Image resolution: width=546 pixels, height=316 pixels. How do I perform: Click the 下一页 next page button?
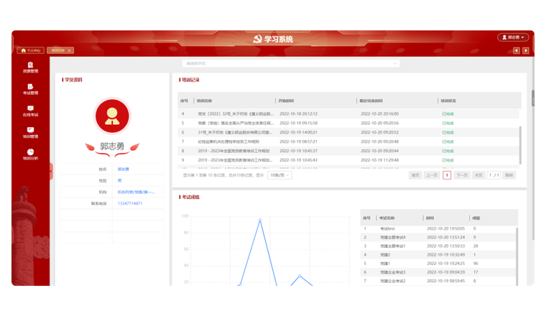[x=463, y=175]
